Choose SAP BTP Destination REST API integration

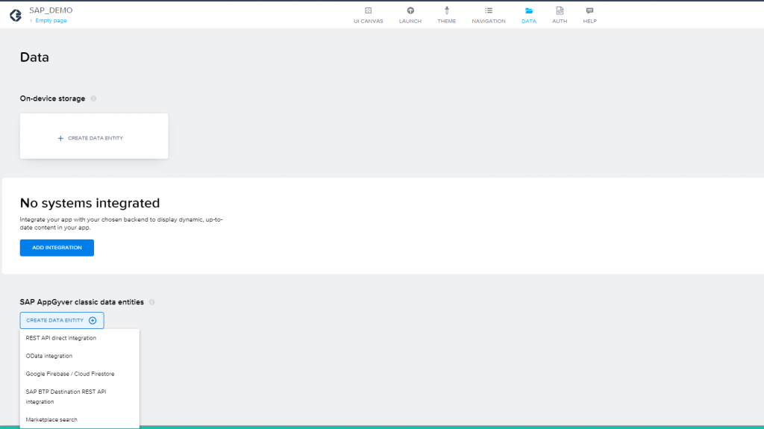[79, 397]
